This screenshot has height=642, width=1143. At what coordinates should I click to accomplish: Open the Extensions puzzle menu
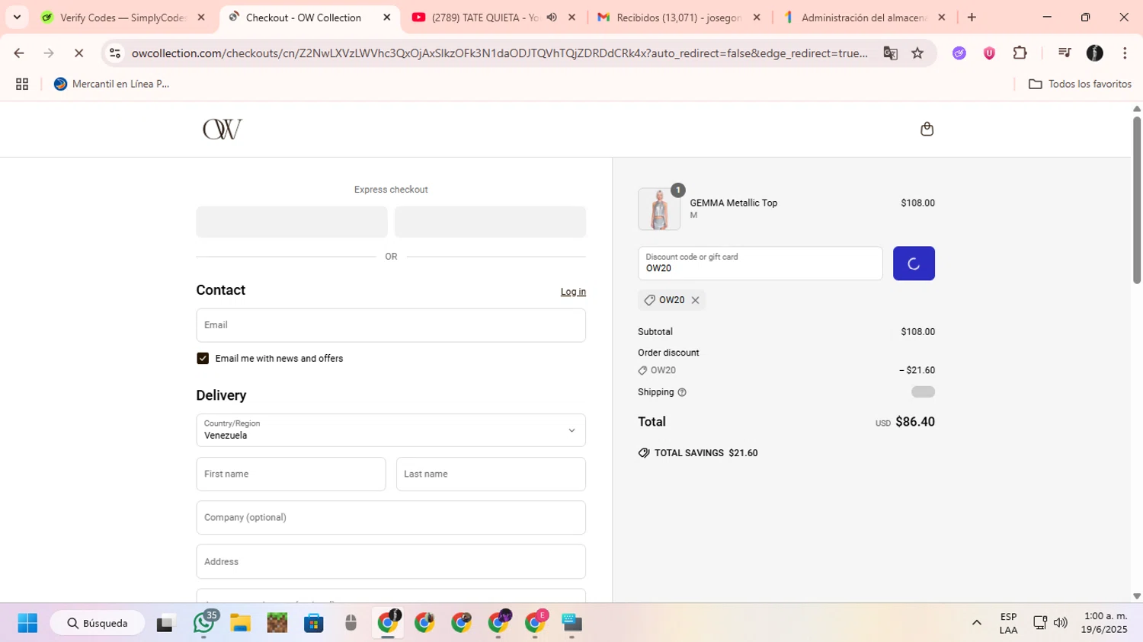[1020, 53]
